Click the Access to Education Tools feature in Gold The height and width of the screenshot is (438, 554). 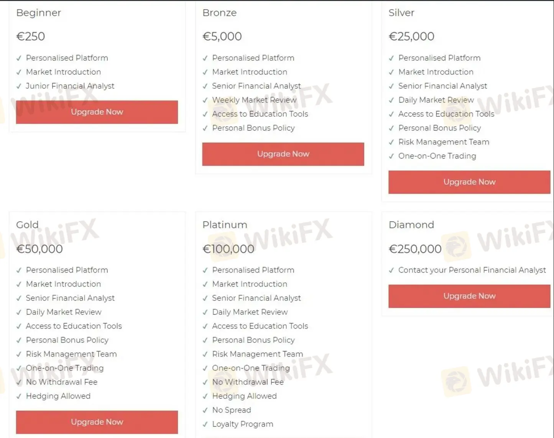[74, 326]
